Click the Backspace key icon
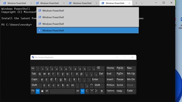The height and width of the screenshot is (102, 182). click(x=100, y=68)
